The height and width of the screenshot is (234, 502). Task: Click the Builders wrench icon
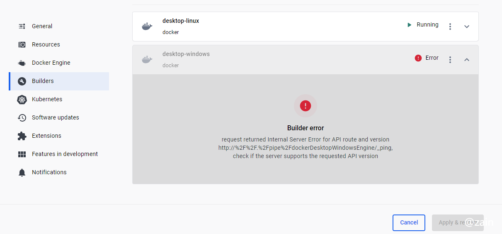pyautogui.click(x=22, y=81)
